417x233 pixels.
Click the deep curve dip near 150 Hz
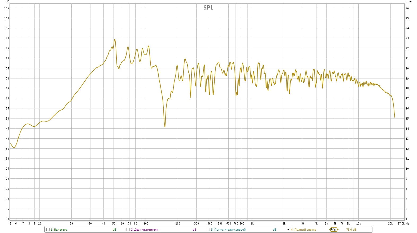pos(165,127)
